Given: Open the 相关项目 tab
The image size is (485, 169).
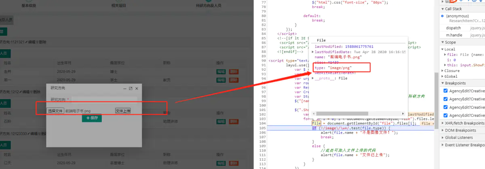Looking at the screenshot, I should (118, 6).
